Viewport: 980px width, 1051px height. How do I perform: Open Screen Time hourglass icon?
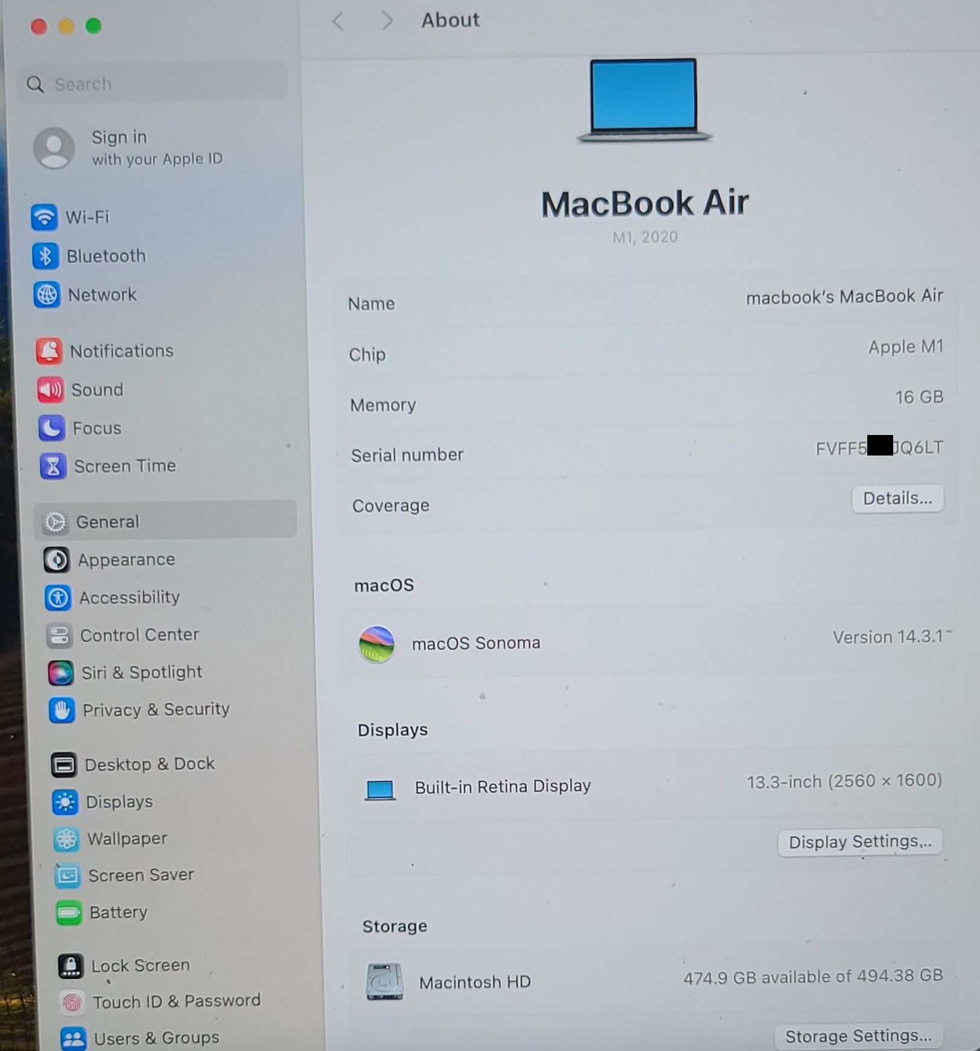(53, 466)
